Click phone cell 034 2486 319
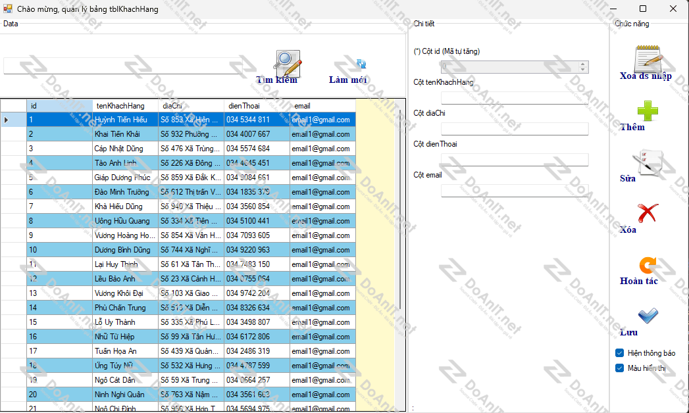This screenshot has width=689, height=413. pyautogui.click(x=257, y=351)
